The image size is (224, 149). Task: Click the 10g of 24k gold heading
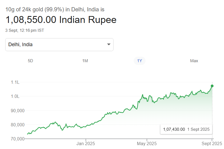pyautogui.click(x=55, y=9)
